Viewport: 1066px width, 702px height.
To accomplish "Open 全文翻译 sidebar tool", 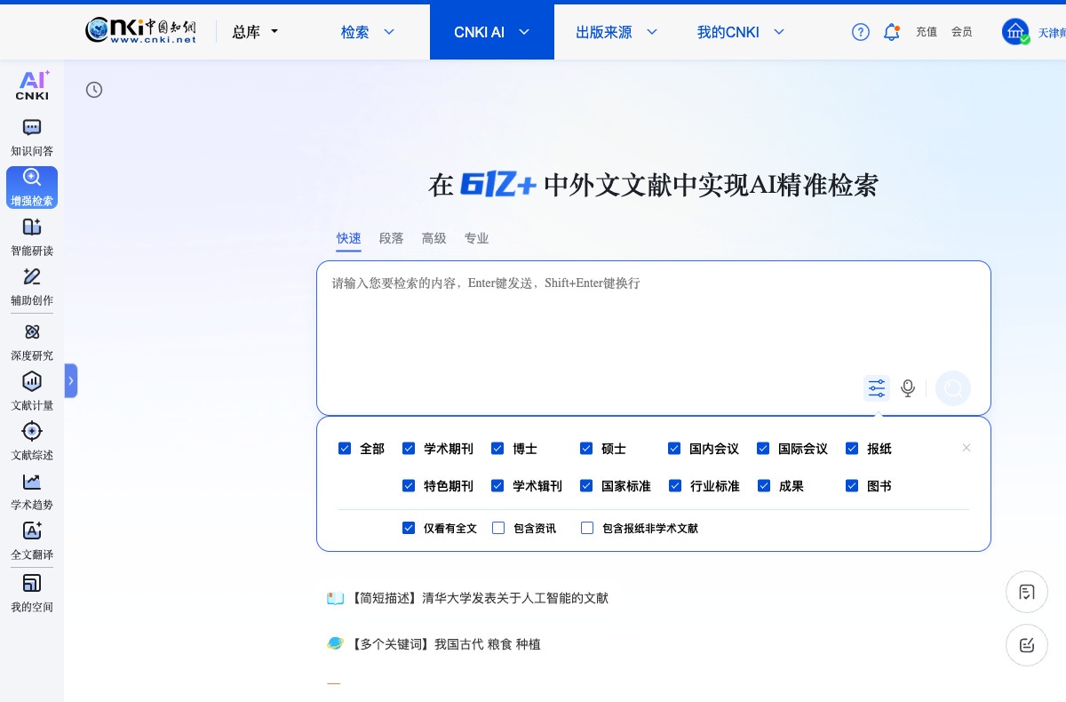I will (x=32, y=541).
